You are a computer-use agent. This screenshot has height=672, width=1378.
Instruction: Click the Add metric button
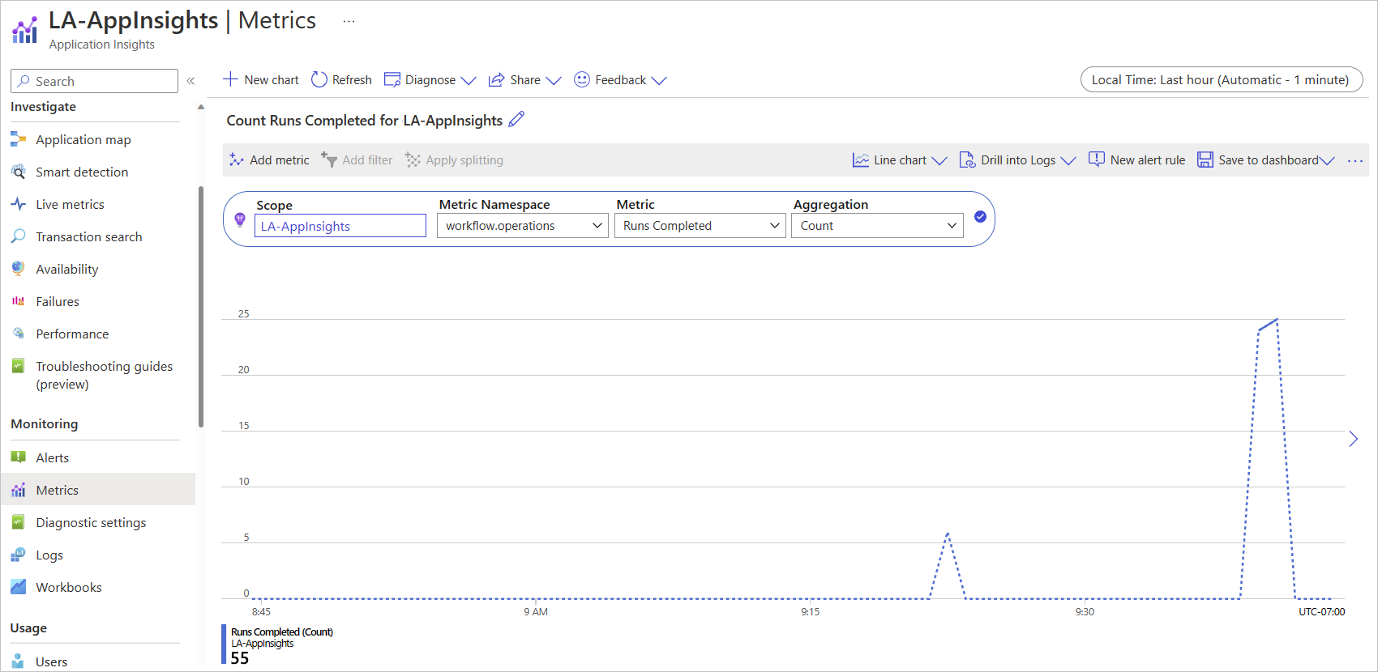point(270,160)
